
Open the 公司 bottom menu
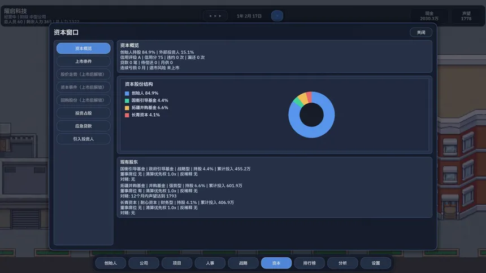(x=144, y=263)
